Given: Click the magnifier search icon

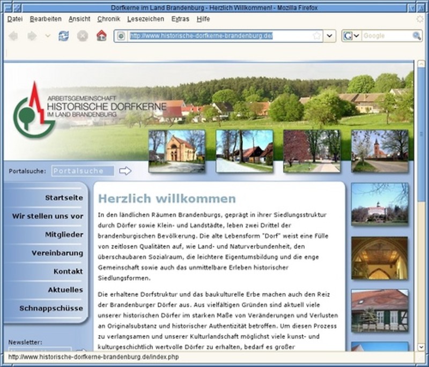Looking at the screenshot, I should pos(417,36).
